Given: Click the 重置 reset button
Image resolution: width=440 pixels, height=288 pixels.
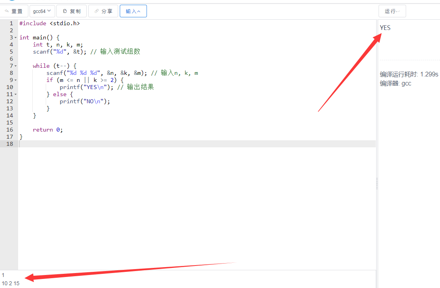Looking at the screenshot, I should 14,11.
